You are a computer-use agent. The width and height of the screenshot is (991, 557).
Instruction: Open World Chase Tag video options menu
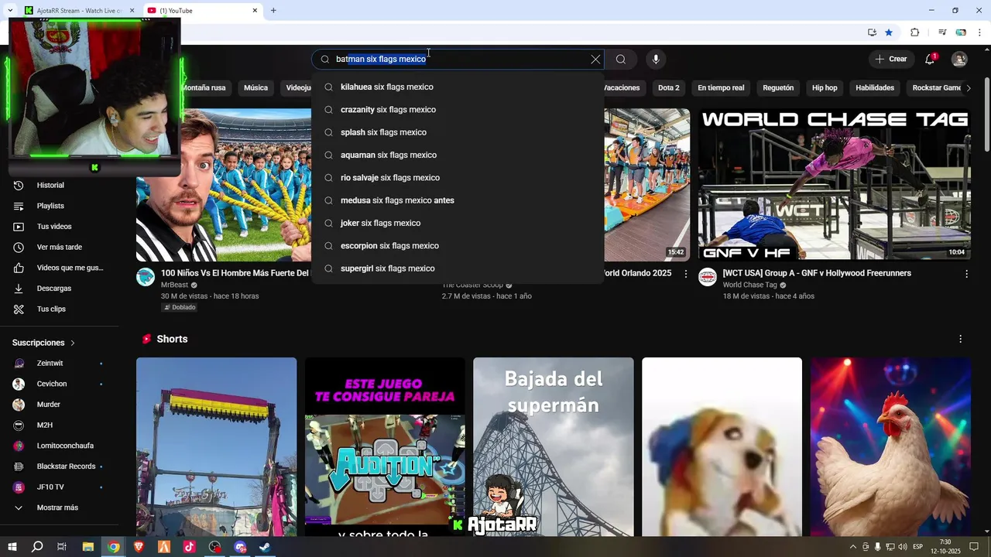(x=966, y=274)
